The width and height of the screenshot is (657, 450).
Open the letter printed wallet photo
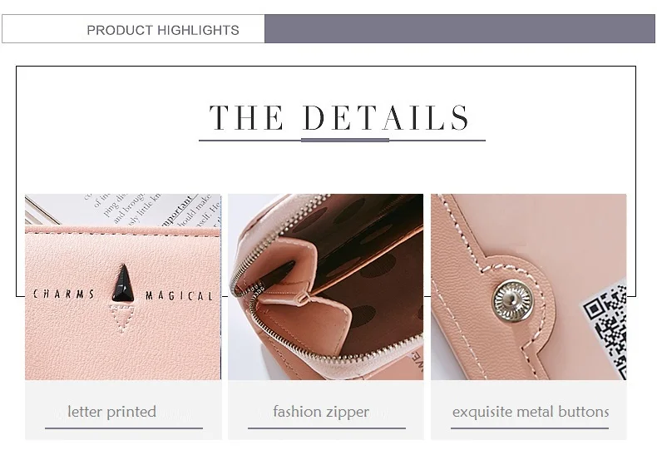(x=123, y=287)
